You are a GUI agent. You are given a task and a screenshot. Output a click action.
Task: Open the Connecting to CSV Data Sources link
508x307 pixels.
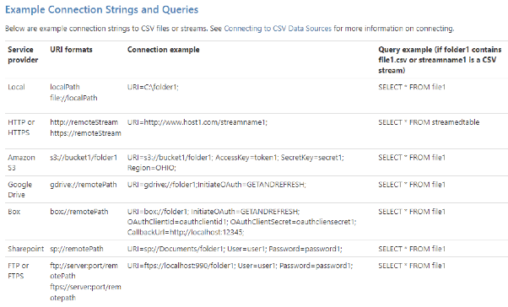click(278, 29)
